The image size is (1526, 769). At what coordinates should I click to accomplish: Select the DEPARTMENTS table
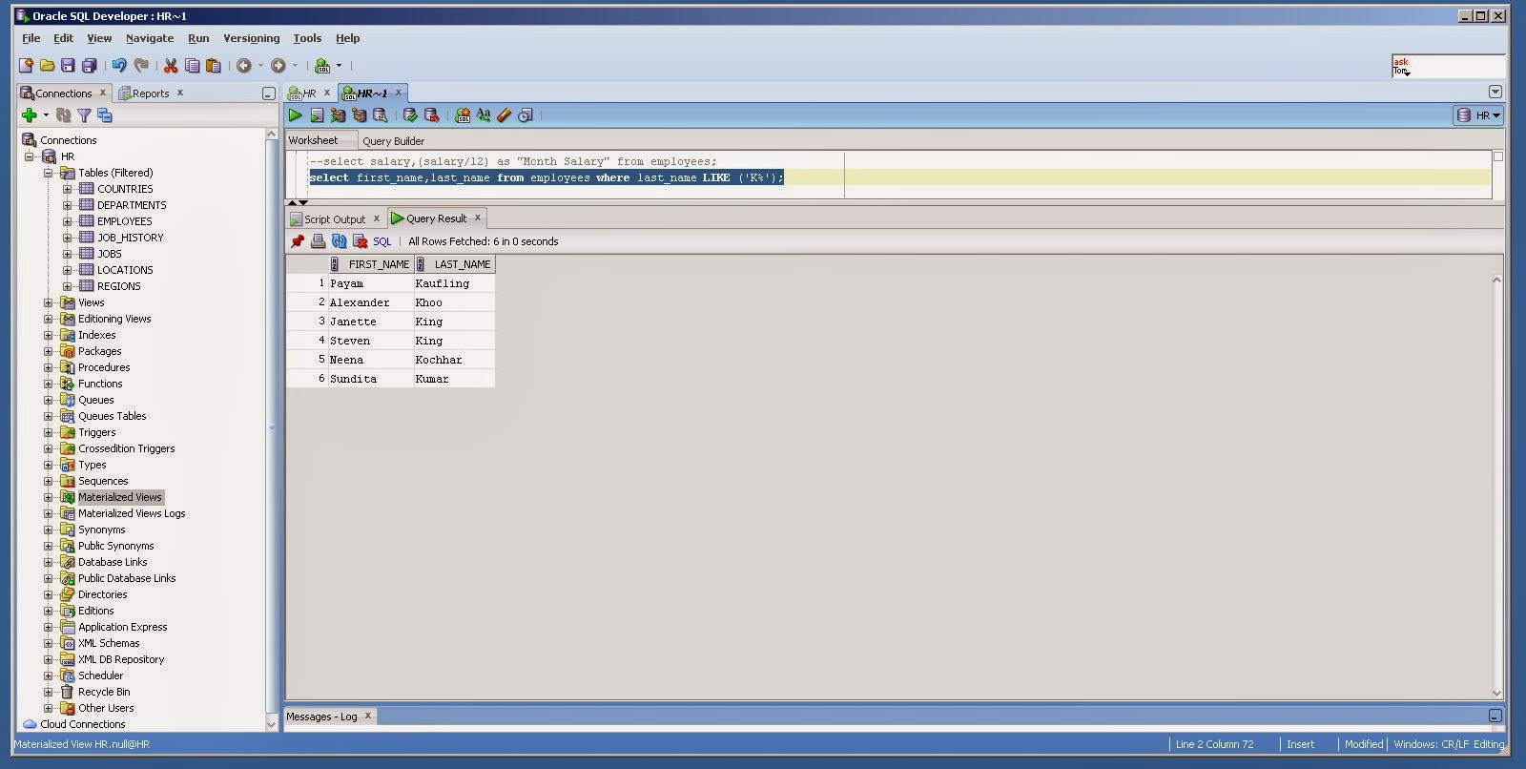pyautogui.click(x=132, y=205)
